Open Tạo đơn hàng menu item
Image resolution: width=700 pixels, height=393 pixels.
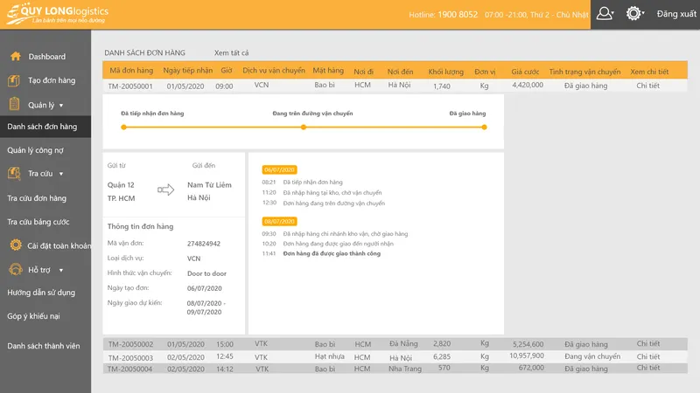point(52,80)
